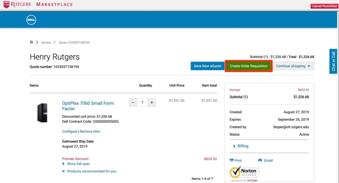Expand the Billing section
This screenshot has height=183, width=339.
242,146
